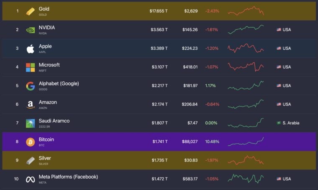Click the USA flag in Meta row

coord(279,179)
